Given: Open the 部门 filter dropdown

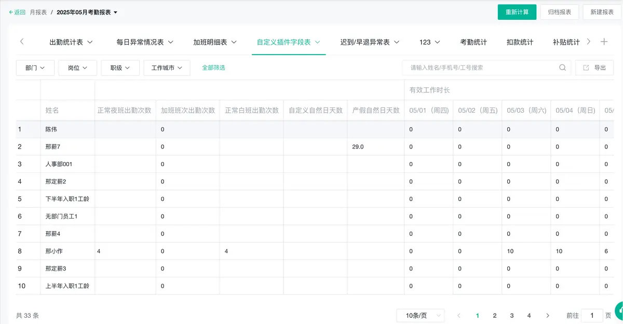Looking at the screenshot, I should (35, 67).
